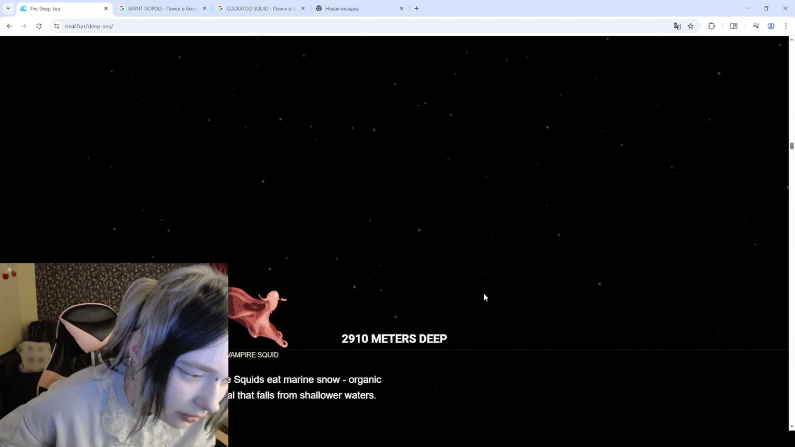The image size is (795, 447).
Task: Close the Новая вкладка tab
Action: point(401,8)
